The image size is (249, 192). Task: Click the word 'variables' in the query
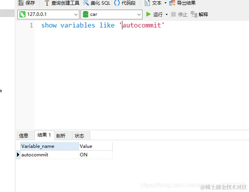78,25
